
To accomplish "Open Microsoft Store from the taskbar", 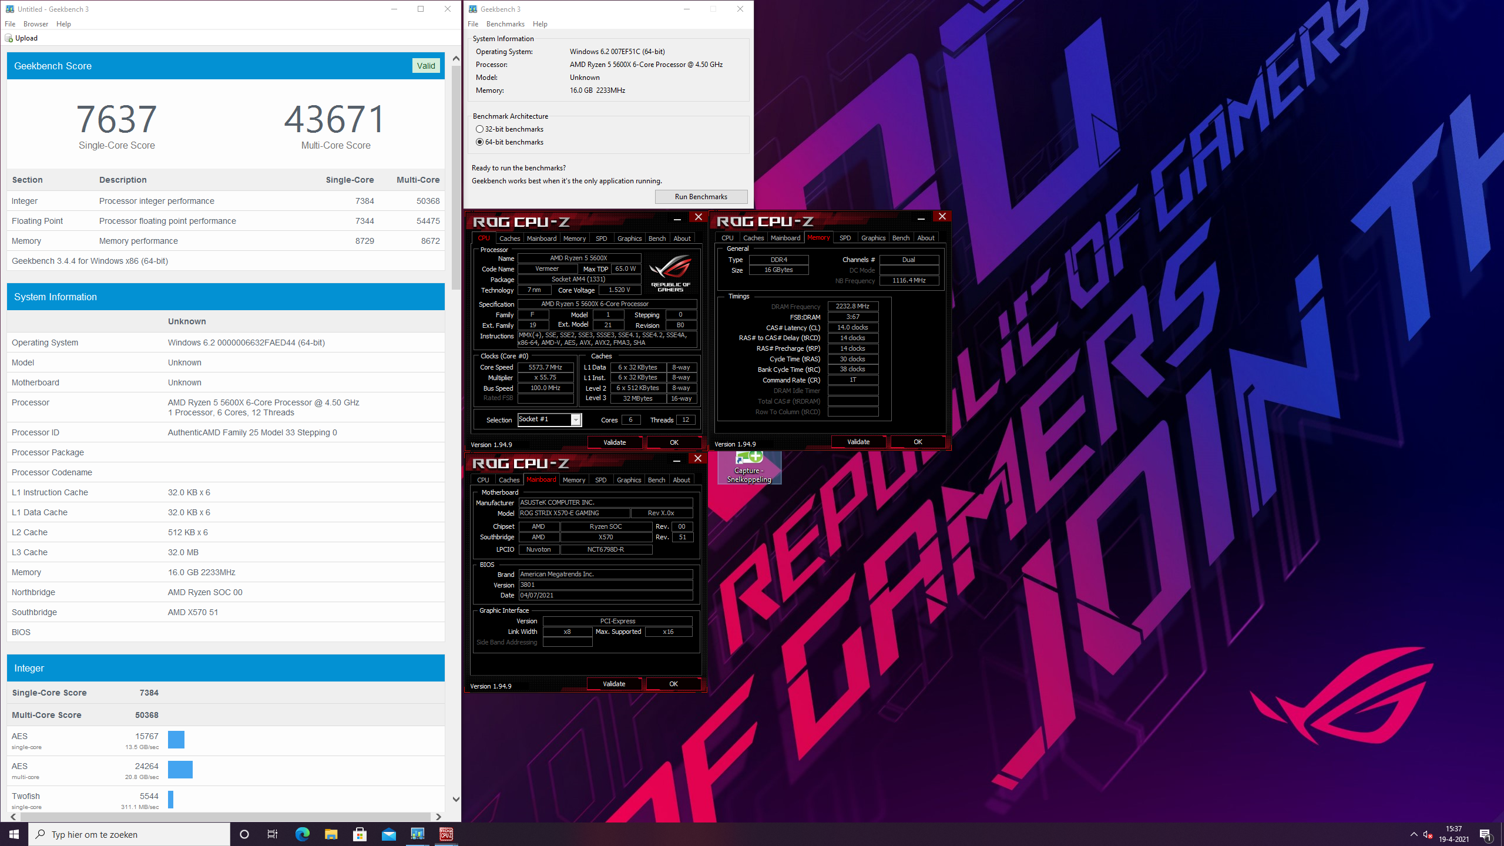I will coord(360,834).
